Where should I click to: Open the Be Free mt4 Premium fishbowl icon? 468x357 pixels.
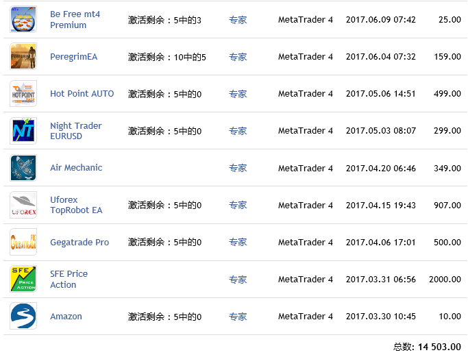point(23,19)
